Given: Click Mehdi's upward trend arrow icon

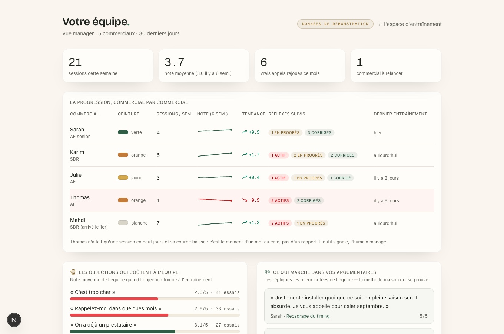Looking at the screenshot, I should (x=245, y=223).
